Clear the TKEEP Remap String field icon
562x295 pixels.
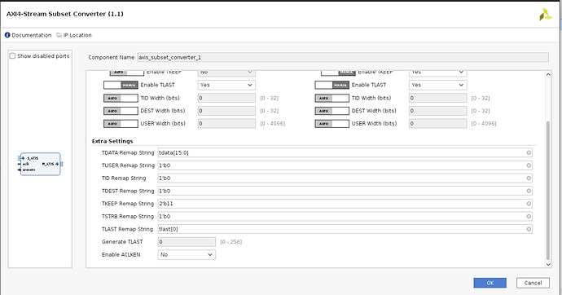click(529, 204)
